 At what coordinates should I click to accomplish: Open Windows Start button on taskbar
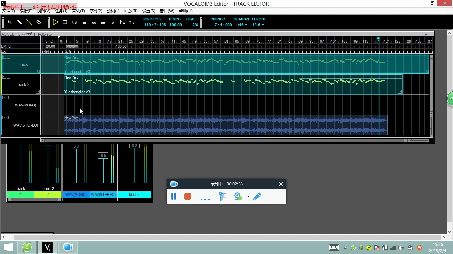(x=8, y=247)
